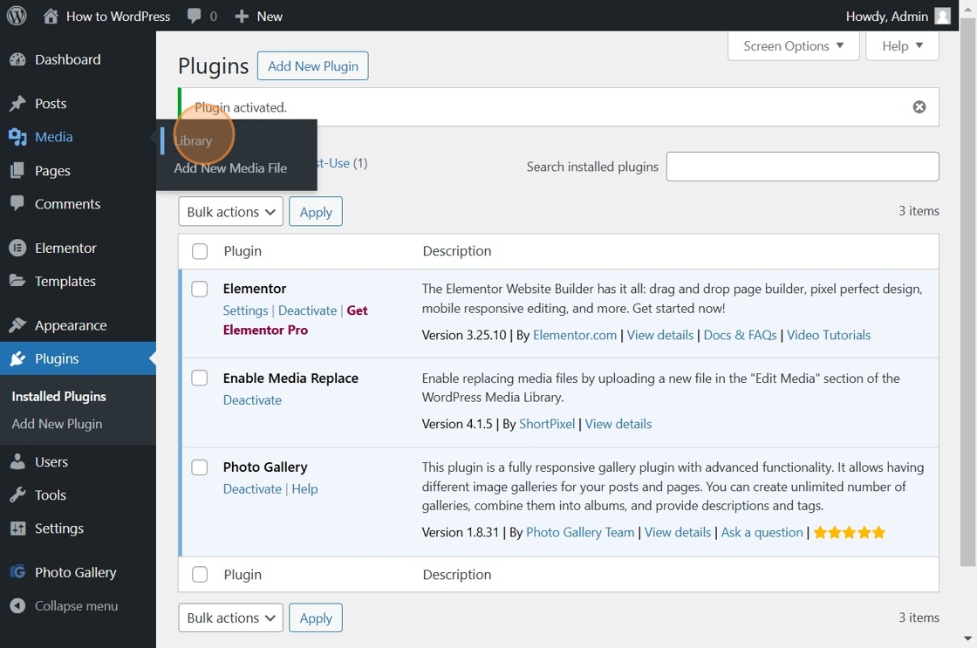The image size is (977, 648).
Task: Click the Media icon in sidebar
Action: coord(18,137)
